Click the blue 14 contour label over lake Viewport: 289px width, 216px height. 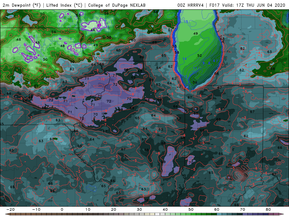pyautogui.click(x=185, y=59)
